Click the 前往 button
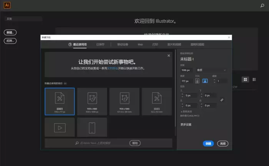 click(135, 143)
